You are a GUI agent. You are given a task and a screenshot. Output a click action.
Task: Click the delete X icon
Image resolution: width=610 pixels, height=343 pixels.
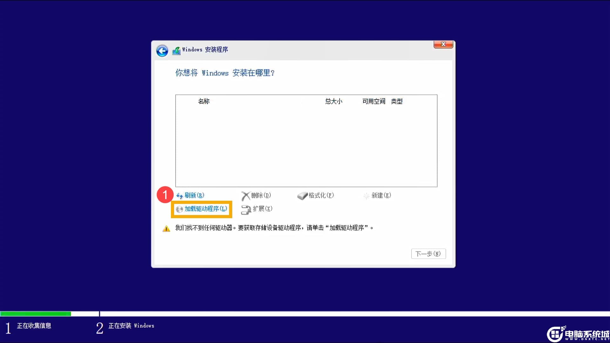(246, 196)
